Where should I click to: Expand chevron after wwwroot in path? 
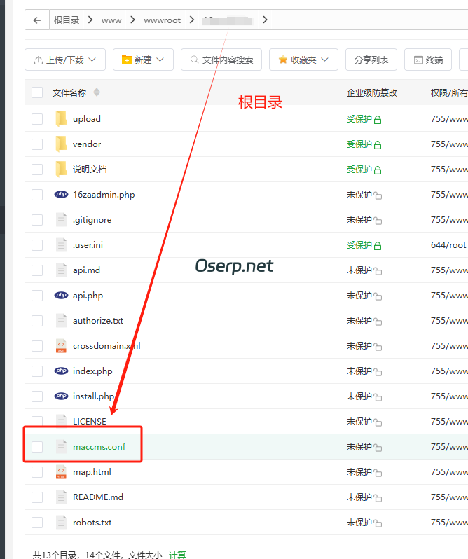192,20
